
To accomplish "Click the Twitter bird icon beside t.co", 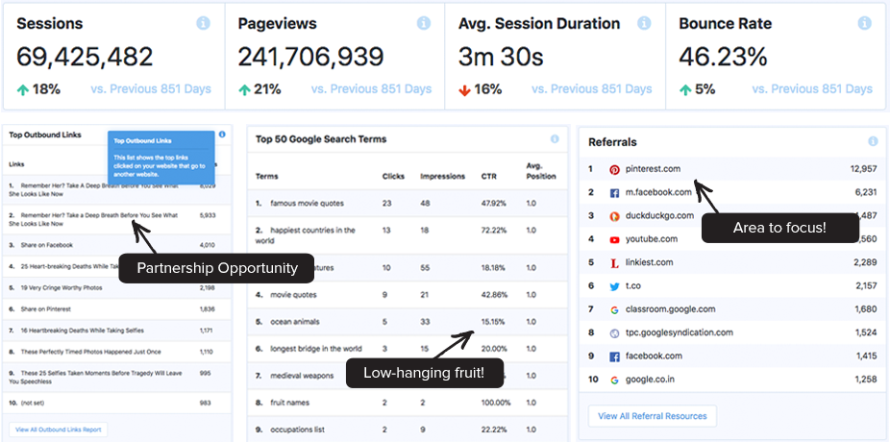I will [x=614, y=286].
